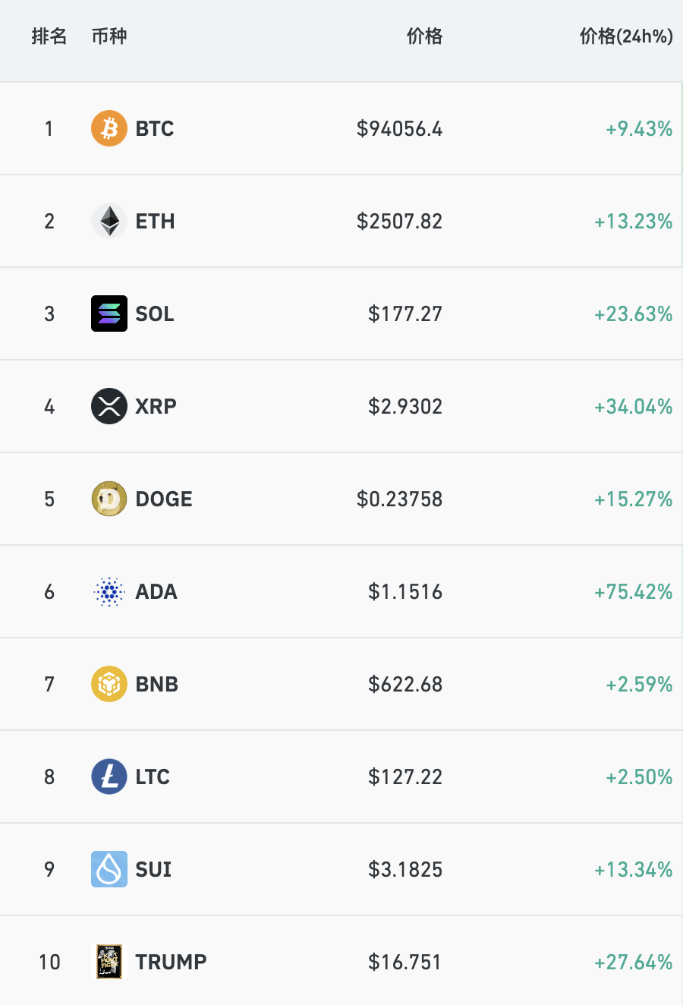Click the Bitcoin logo icon
Screen dimensions: 683x1005
click(109, 128)
